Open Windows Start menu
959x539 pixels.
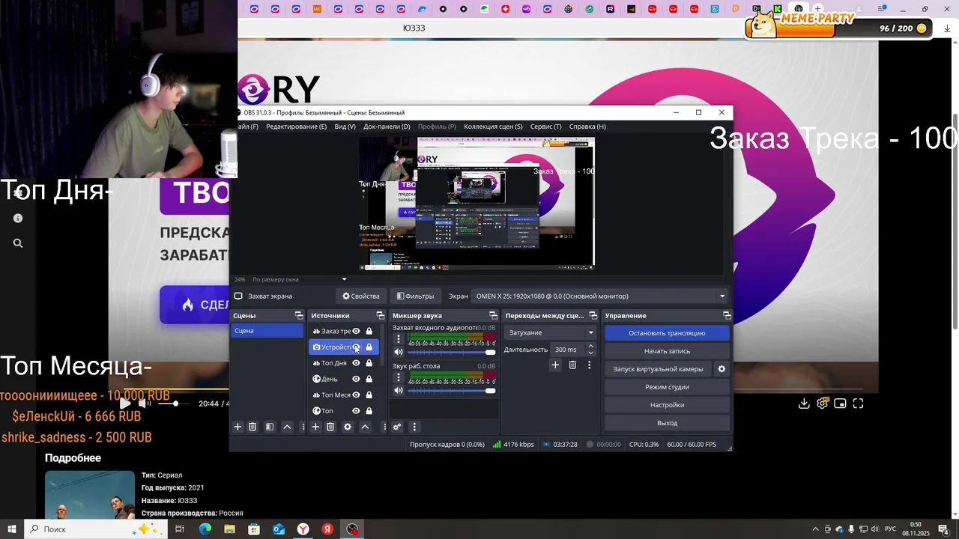pyautogui.click(x=12, y=529)
